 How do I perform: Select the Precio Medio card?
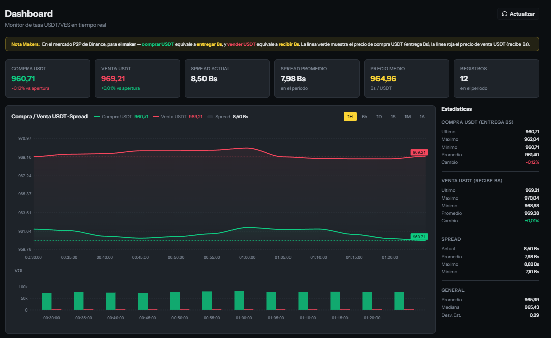click(x=407, y=78)
